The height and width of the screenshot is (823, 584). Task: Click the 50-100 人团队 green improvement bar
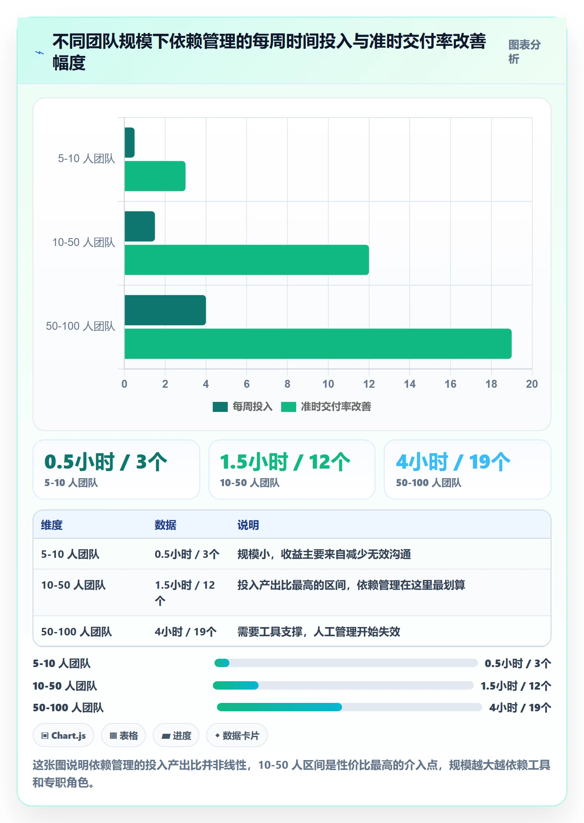318,344
